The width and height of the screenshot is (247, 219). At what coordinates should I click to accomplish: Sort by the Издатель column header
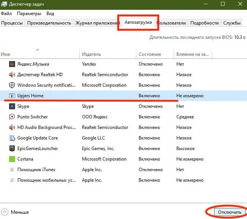pyautogui.click(x=108, y=54)
